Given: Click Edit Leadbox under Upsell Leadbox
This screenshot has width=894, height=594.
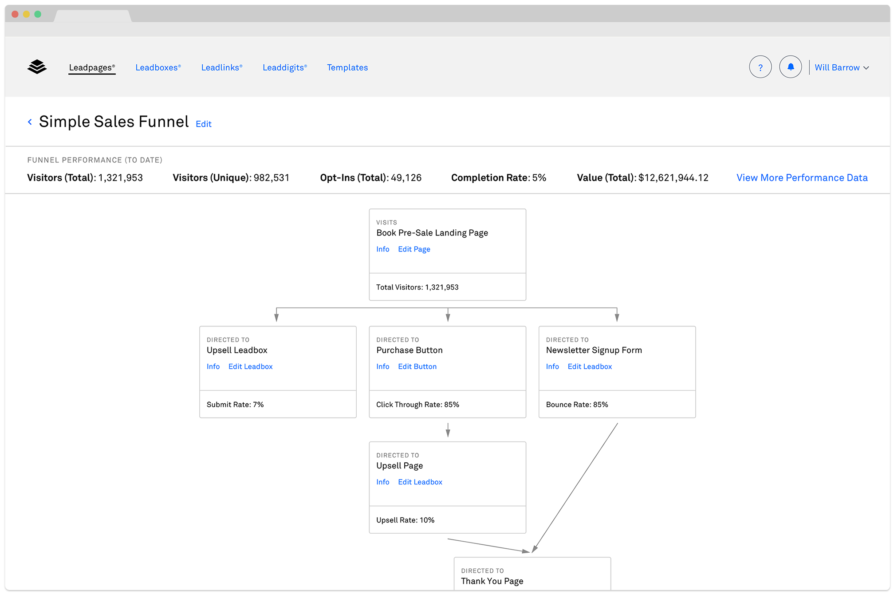Looking at the screenshot, I should (250, 366).
